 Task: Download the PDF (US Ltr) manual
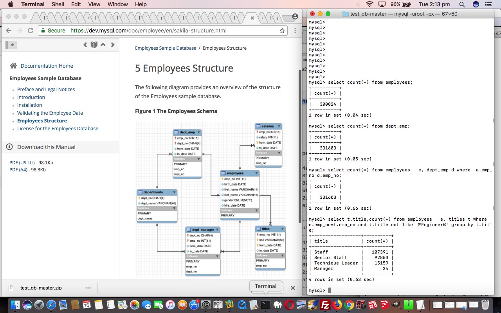click(22, 162)
